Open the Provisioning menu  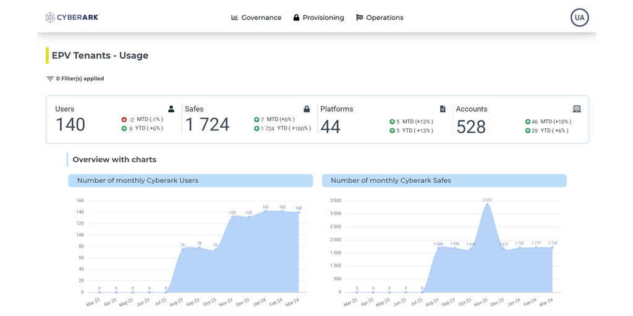point(323,18)
